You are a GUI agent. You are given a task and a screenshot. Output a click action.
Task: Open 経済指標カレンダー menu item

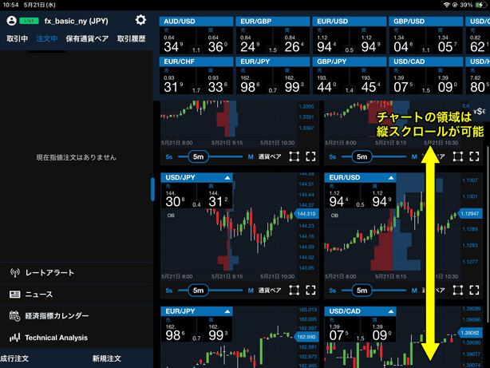[77, 316]
